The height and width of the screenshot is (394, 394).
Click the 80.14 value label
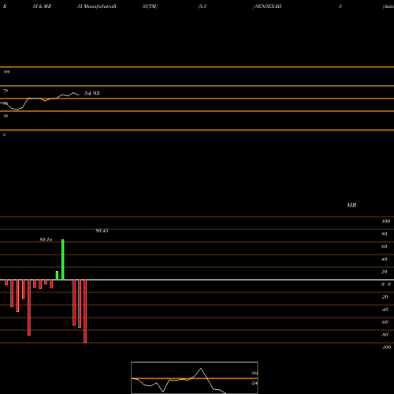click(x=46, y=240)
